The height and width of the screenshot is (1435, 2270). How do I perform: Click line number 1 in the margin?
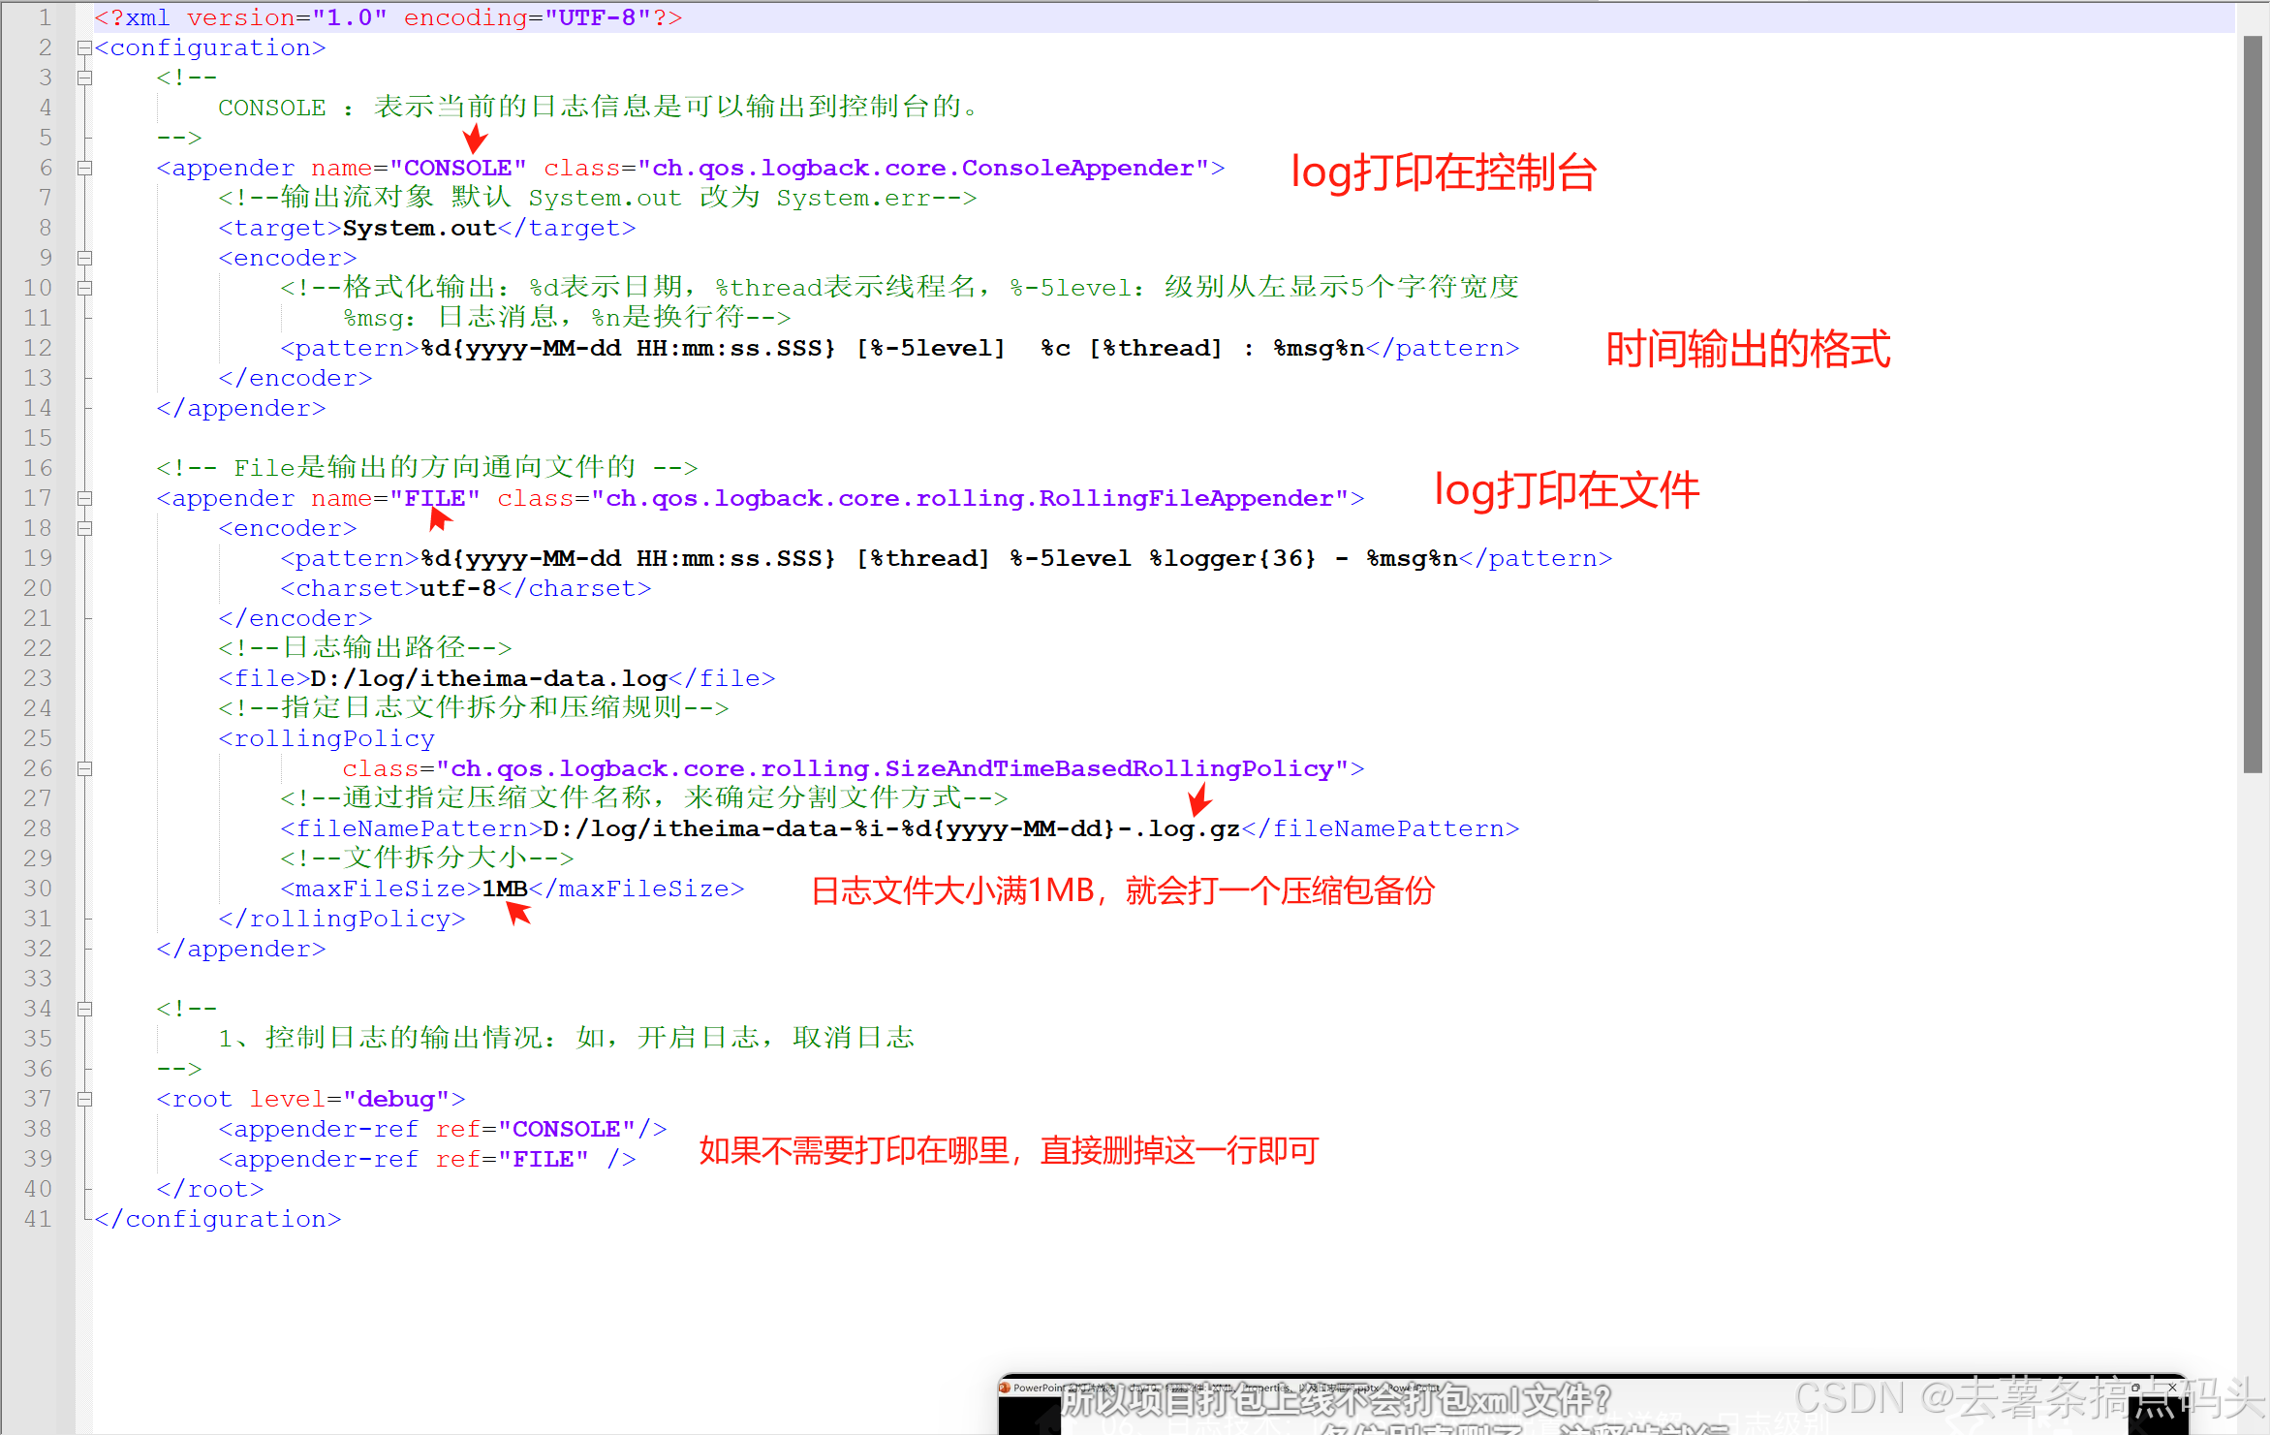click(x=45, y=17)
